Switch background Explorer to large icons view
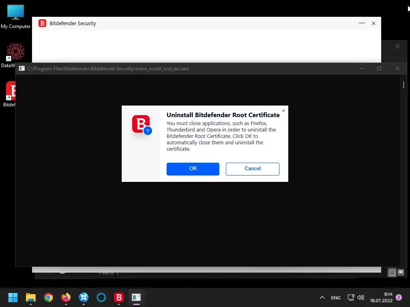Image resolution: width=410 pixels, height=307 pixels. [400, 273]
